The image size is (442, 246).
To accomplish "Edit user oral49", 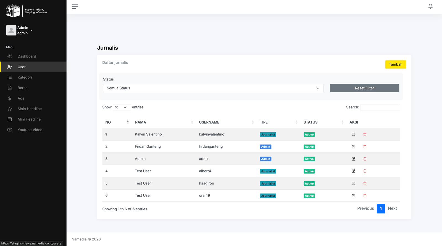I will click(x=354, y=196).
